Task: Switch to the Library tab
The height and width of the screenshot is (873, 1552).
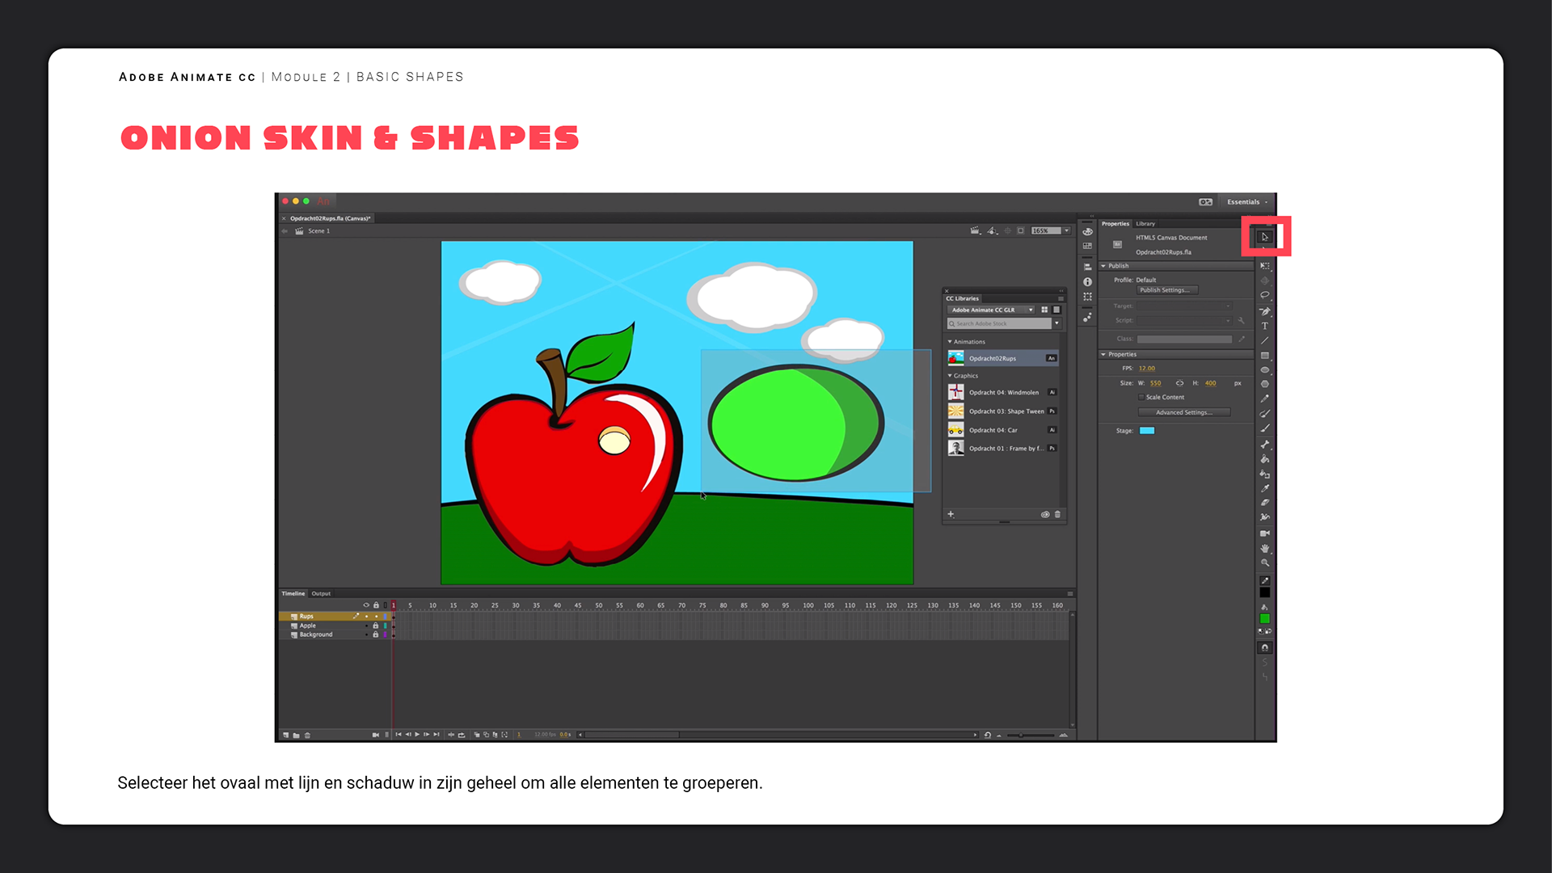Action: [x=1145, y=224]
